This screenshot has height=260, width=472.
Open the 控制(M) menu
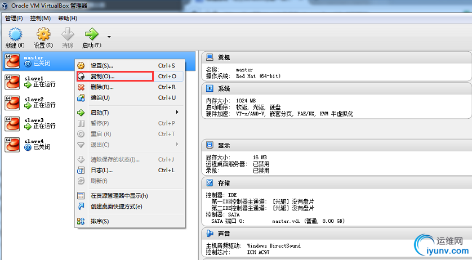coord(41,19)
